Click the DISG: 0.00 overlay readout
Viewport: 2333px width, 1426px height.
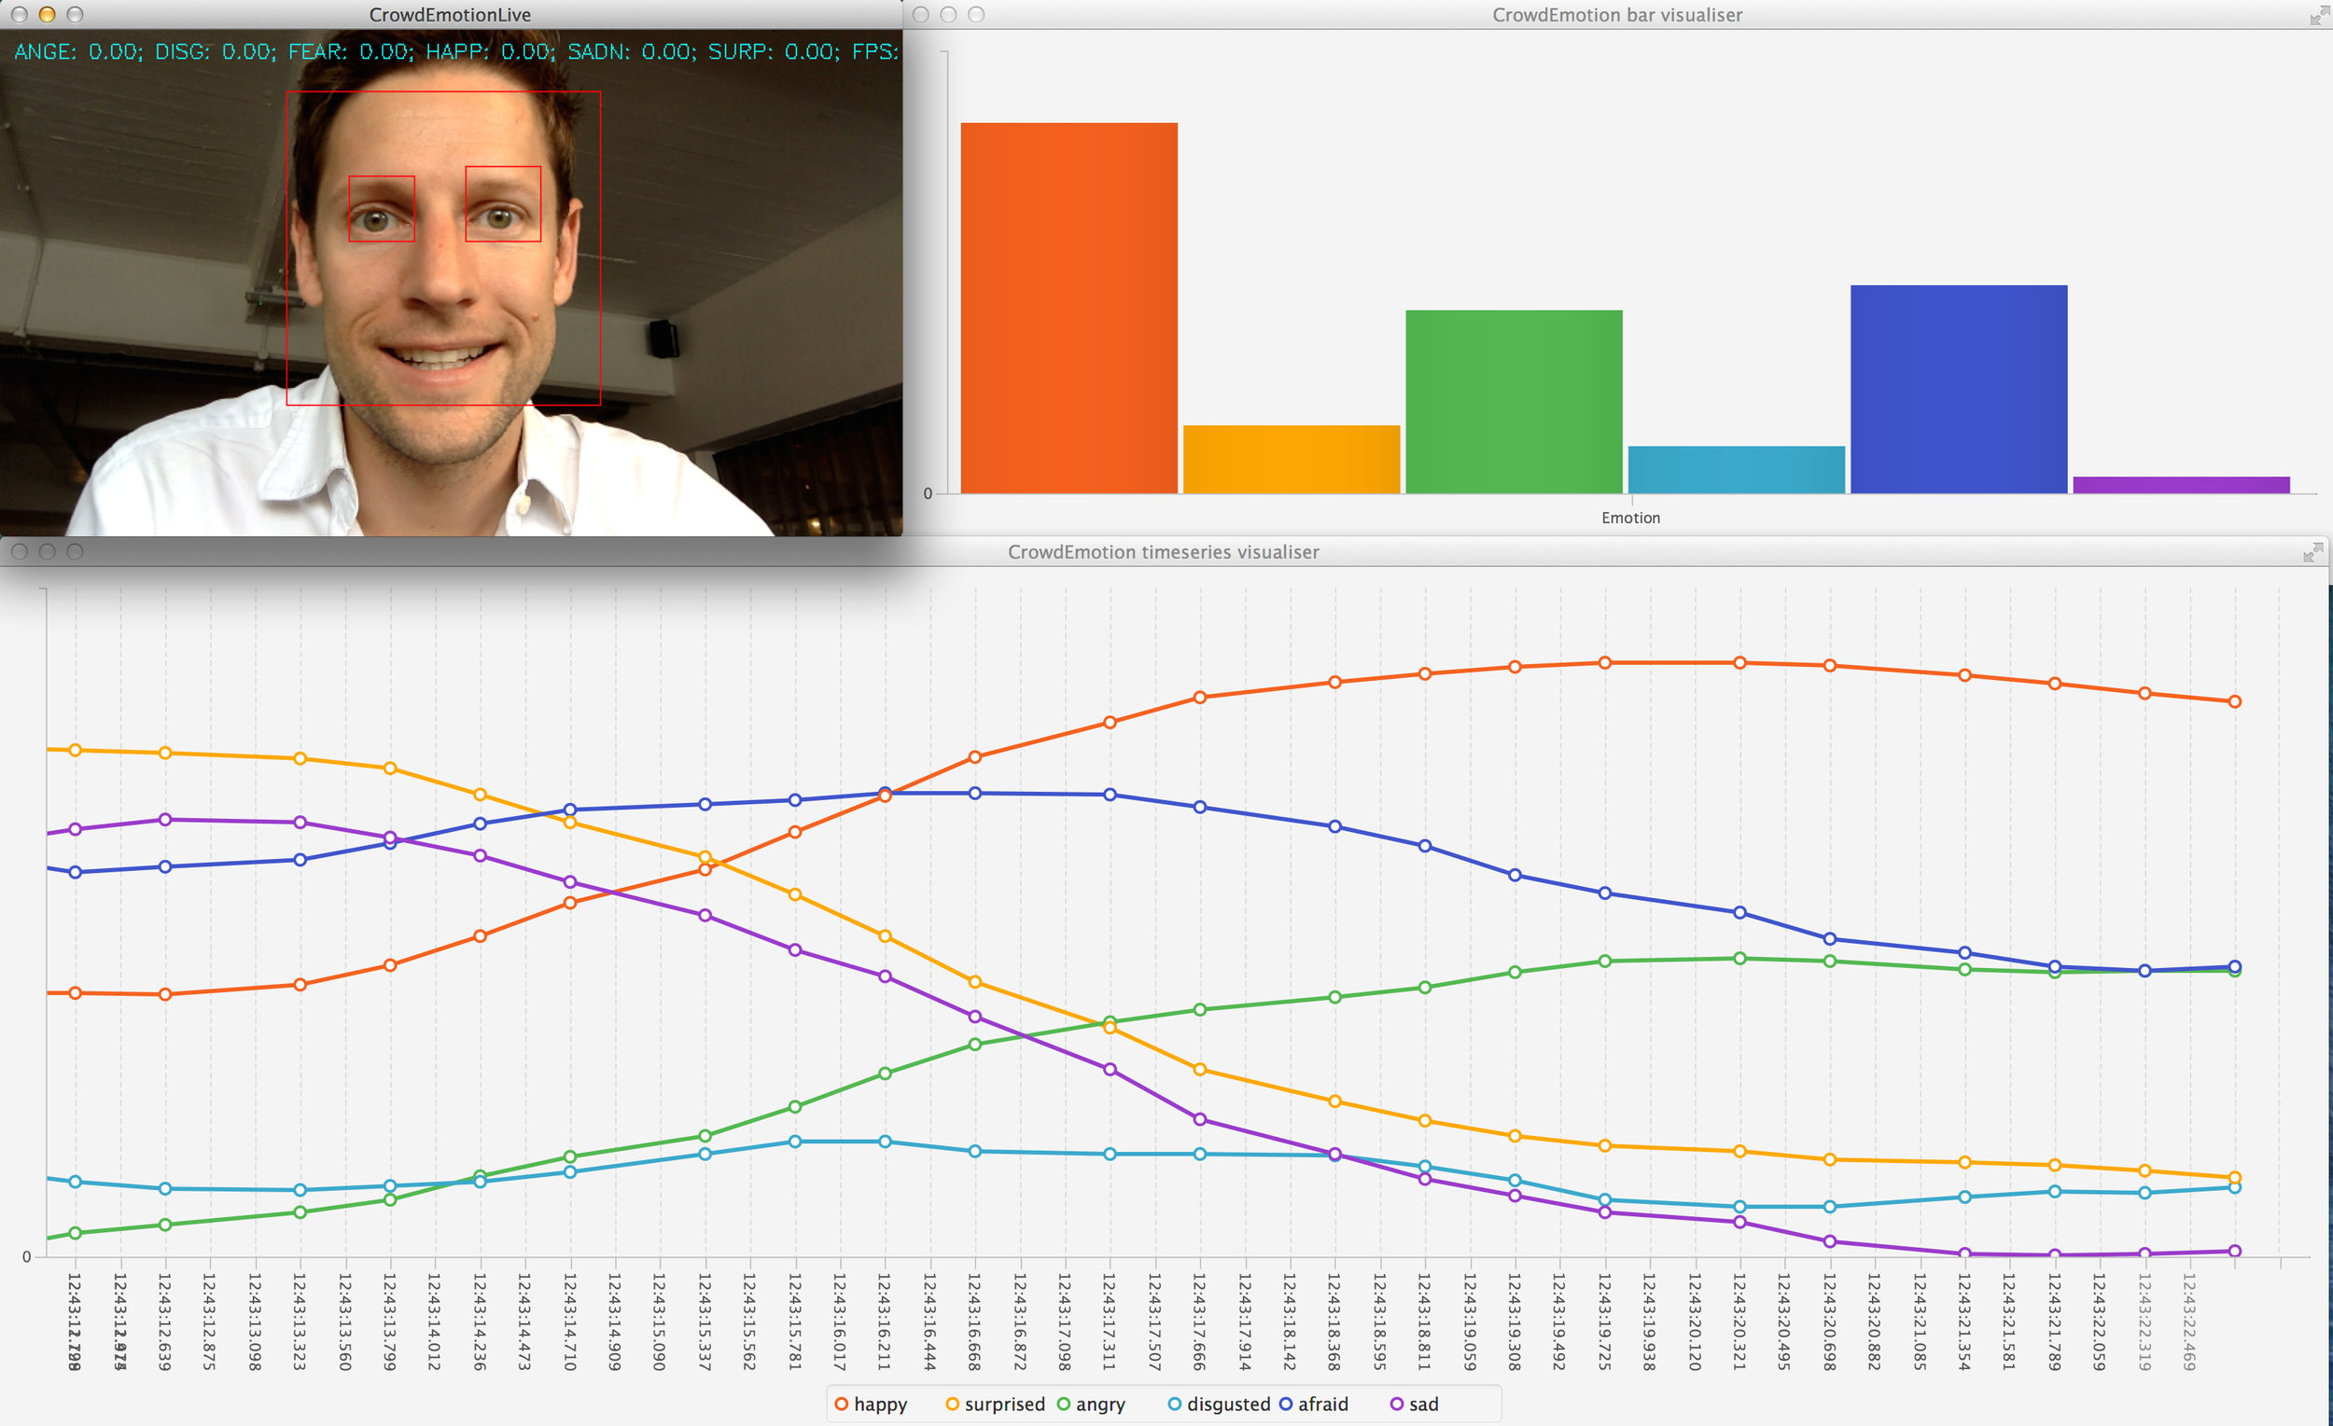215,51
